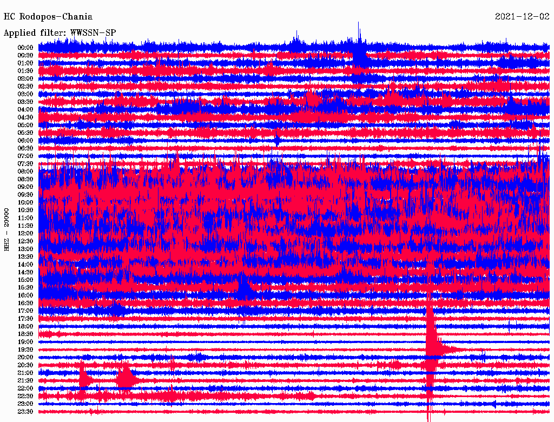
Task: Select the 16:30 time label
Action: tap(25, 304)
